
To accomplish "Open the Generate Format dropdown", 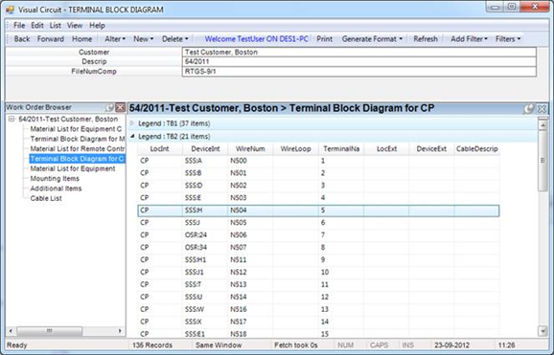I will point(372,39).
